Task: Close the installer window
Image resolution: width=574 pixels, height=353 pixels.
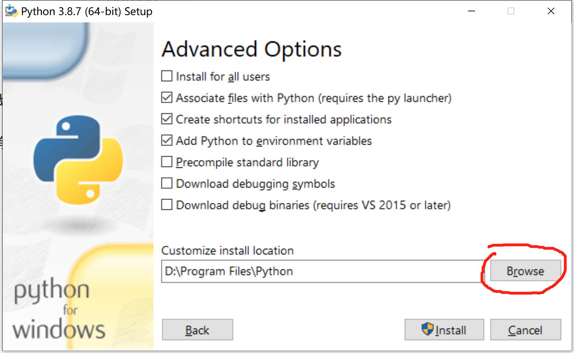Action: (x=551, y=11)
